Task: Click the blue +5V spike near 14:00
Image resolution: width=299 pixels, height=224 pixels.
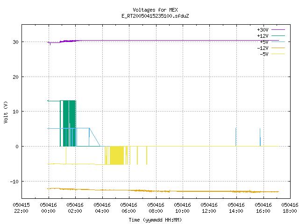Action: tap(236, 137)
